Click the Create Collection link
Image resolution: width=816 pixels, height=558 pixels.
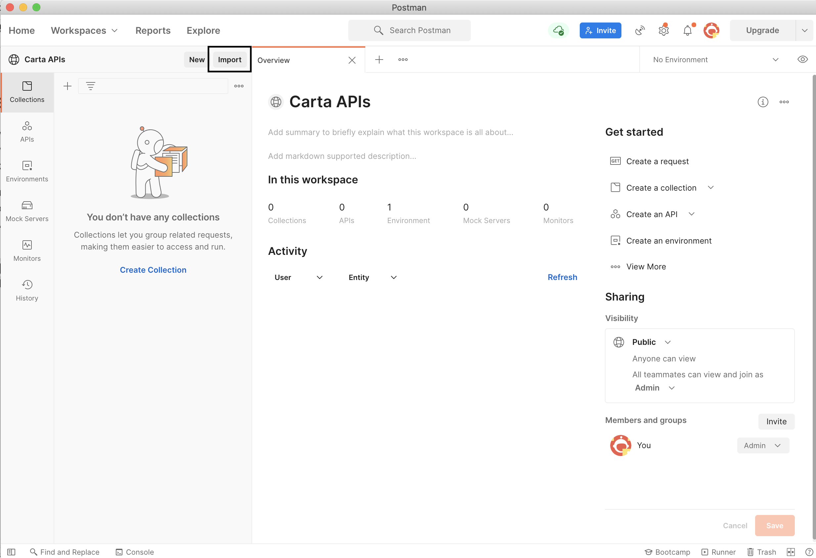153,270
